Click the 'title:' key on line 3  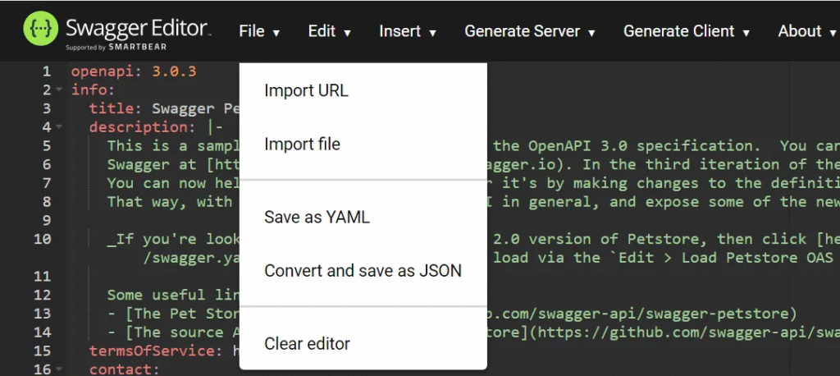(116, 108)
